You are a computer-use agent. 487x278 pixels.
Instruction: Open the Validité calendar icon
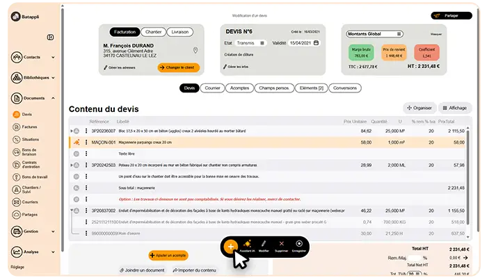[316, 43]
